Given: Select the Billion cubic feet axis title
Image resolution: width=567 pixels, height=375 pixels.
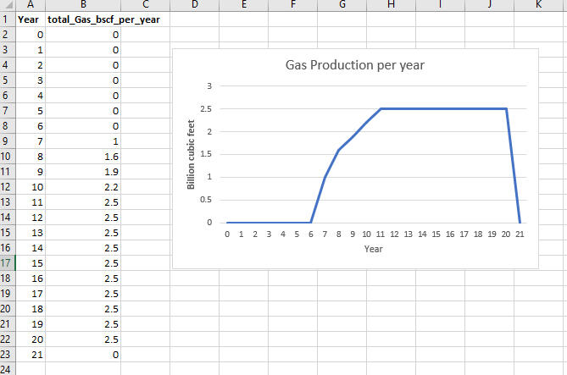Looking at the screenshot, I should pyautogui.click(x=191, y=154).
